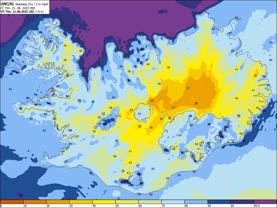Click the humidity value 35 on the map
277x208 pixels.
[151, 127]
